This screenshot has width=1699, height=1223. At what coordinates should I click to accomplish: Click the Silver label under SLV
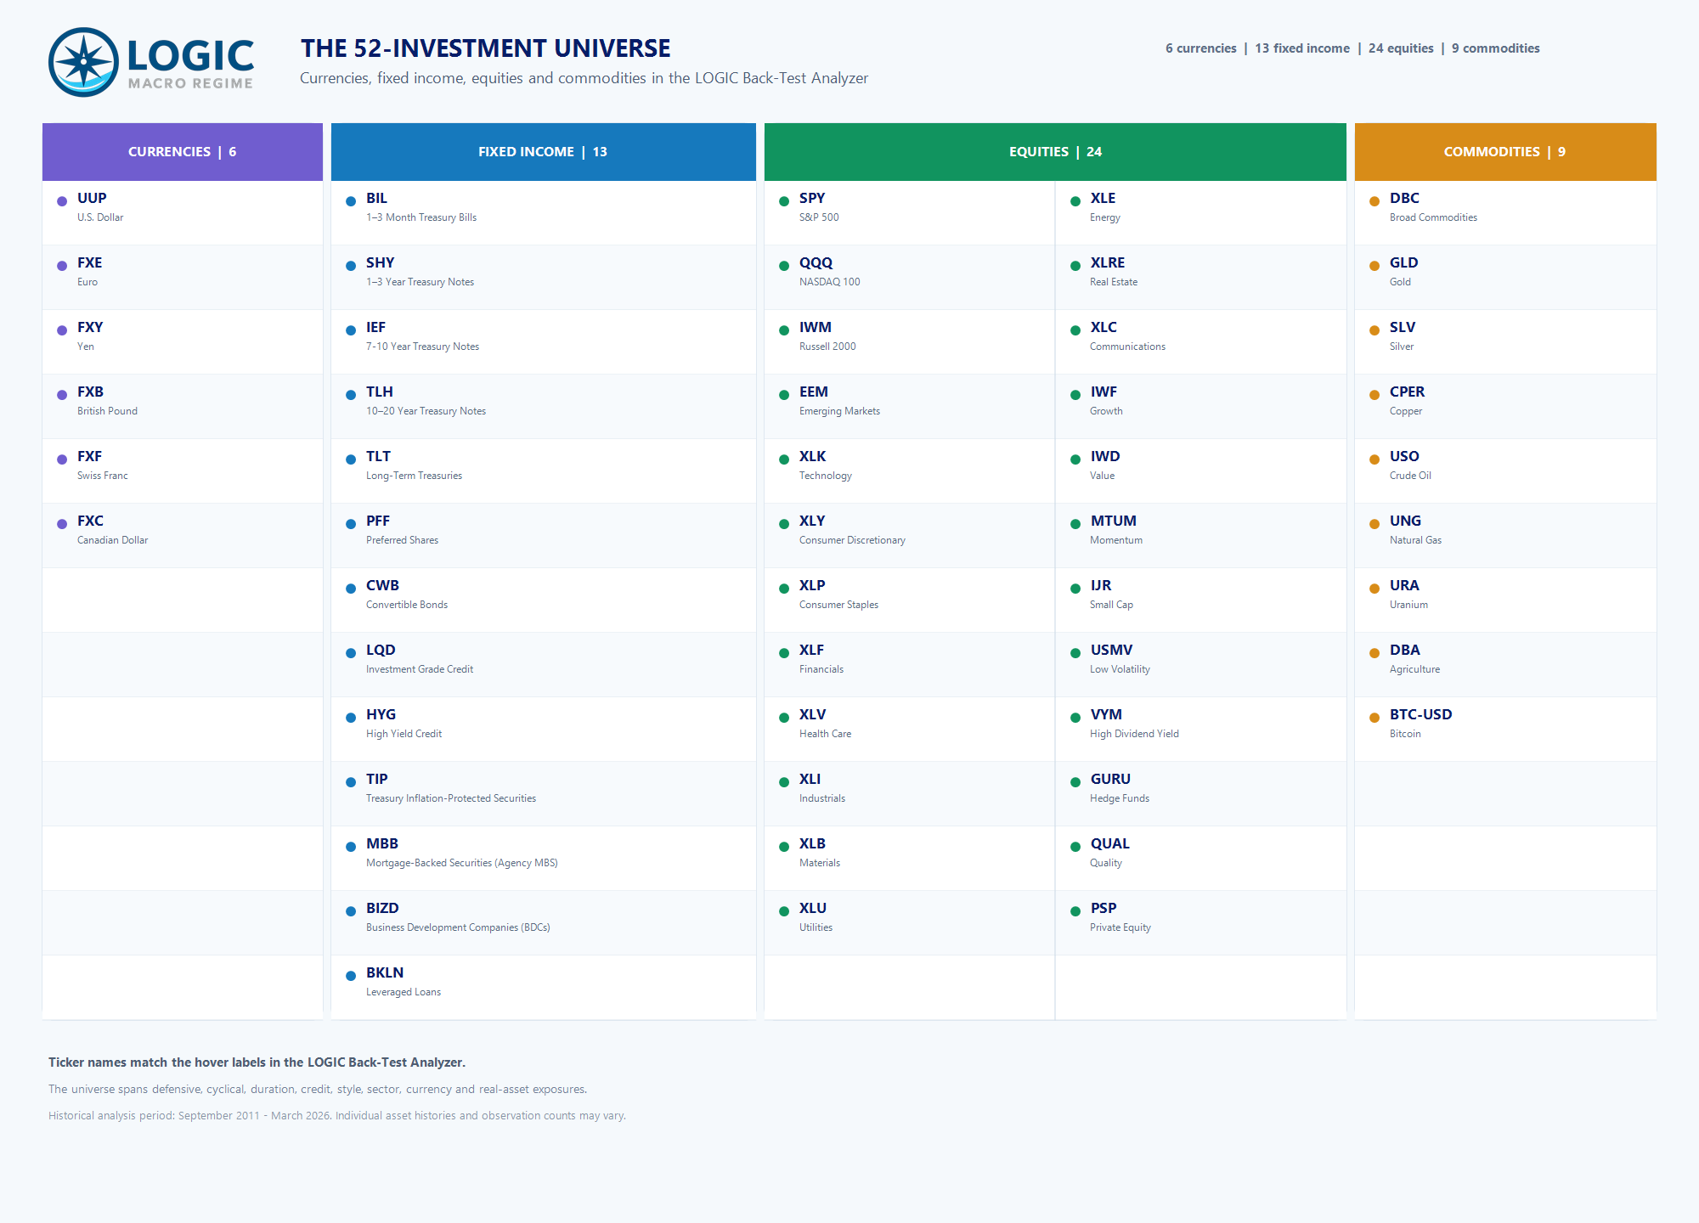pyautogui.click(x=1402, y=347)
